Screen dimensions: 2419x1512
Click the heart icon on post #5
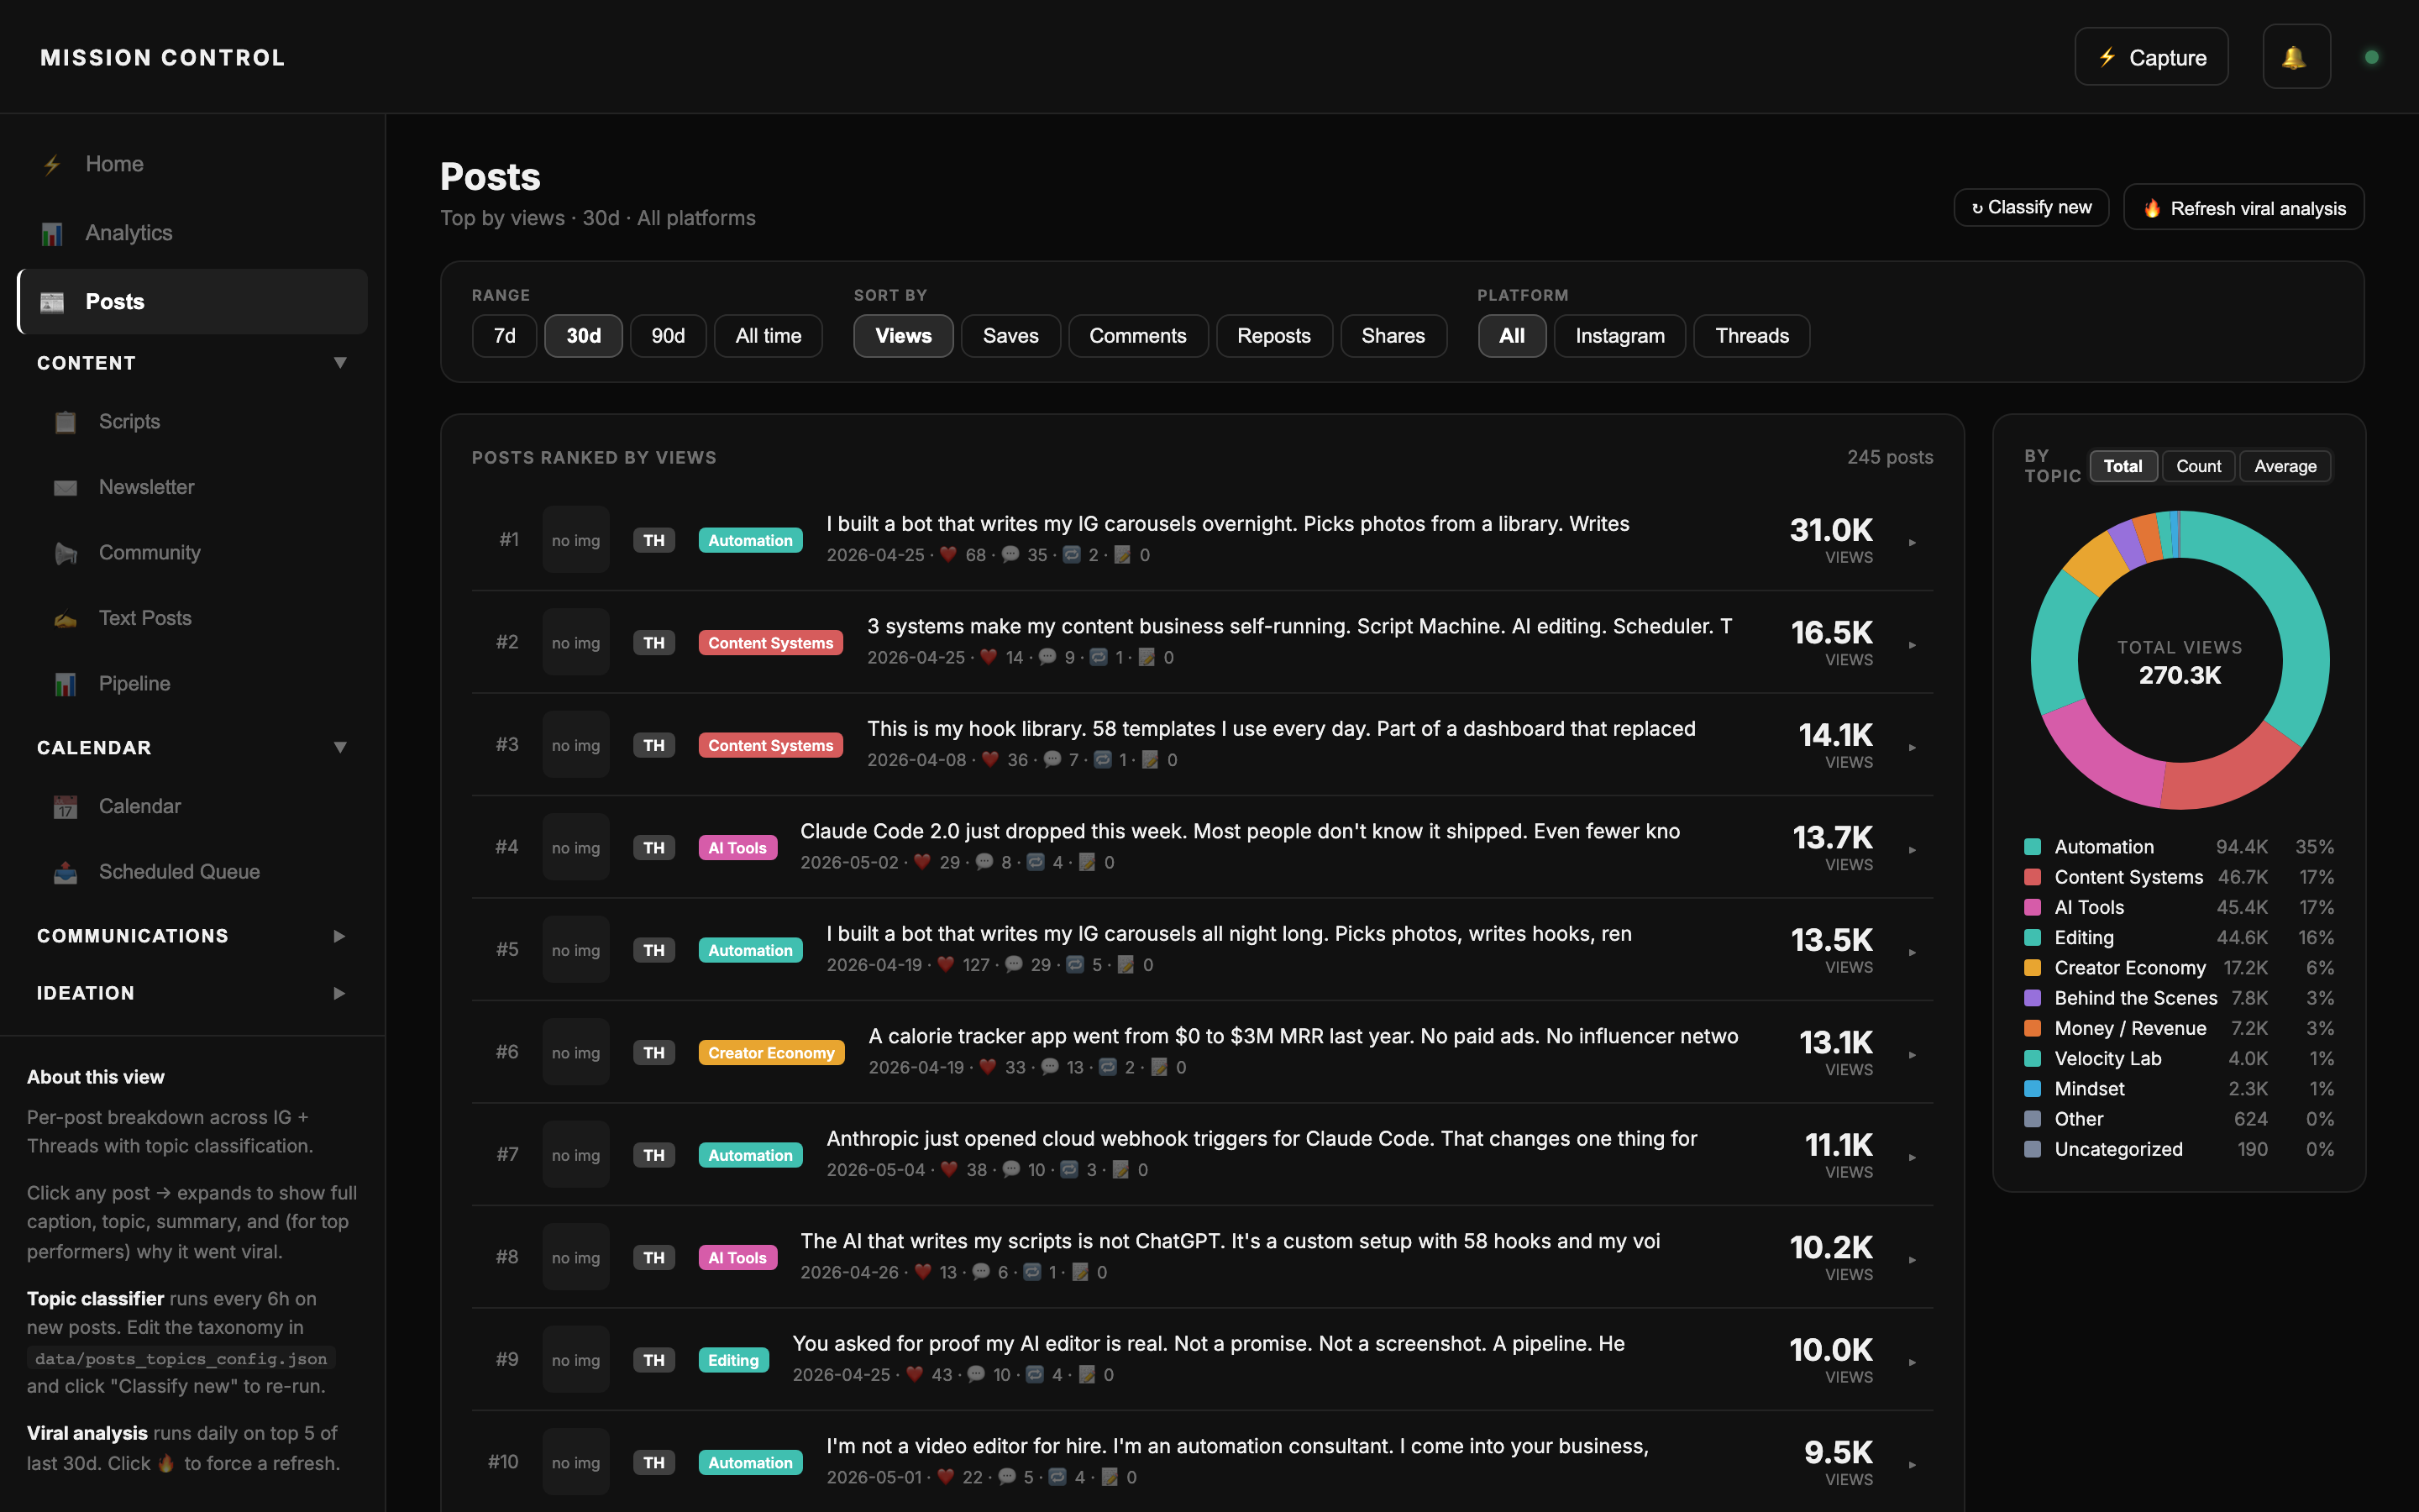[x=946, y=965]
